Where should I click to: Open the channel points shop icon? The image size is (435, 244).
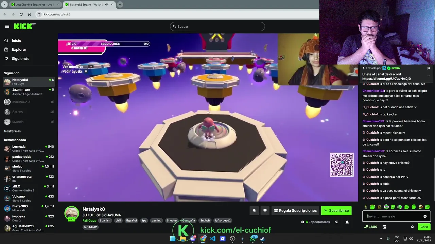(x=384, y=227)
